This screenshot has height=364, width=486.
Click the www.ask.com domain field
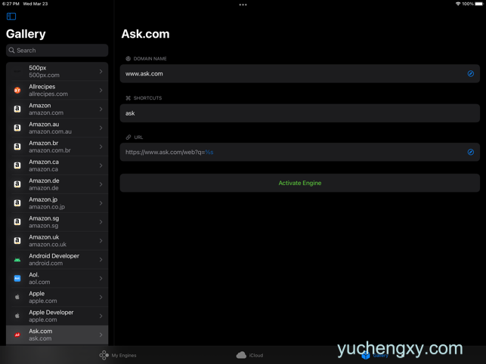click(x=300, y=73)
